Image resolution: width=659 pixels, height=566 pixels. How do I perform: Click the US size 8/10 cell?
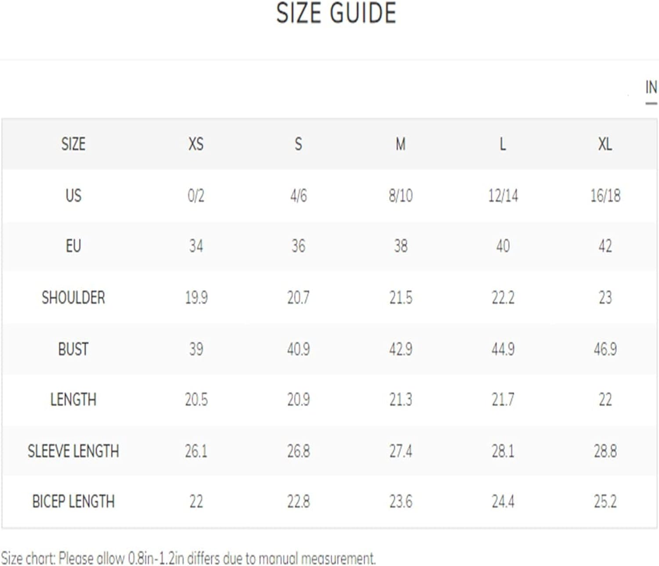(x=401, y=195)
